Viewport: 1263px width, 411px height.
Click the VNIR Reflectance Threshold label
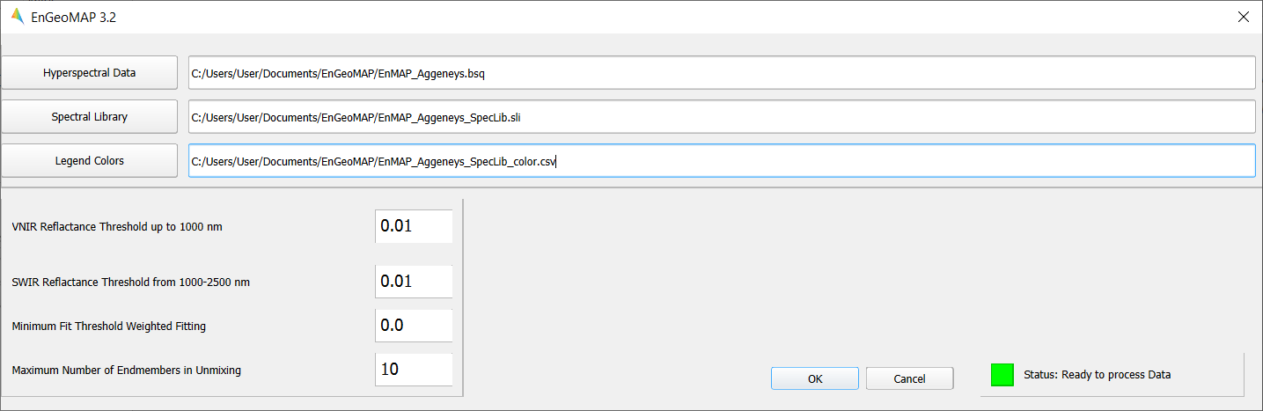(117, 227)
